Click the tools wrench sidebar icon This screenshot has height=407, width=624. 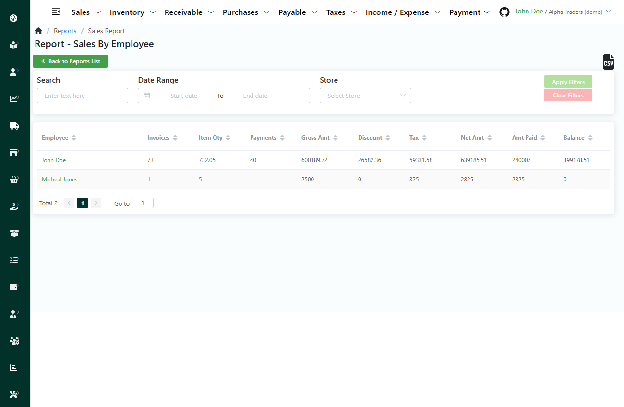click(13, 395)
